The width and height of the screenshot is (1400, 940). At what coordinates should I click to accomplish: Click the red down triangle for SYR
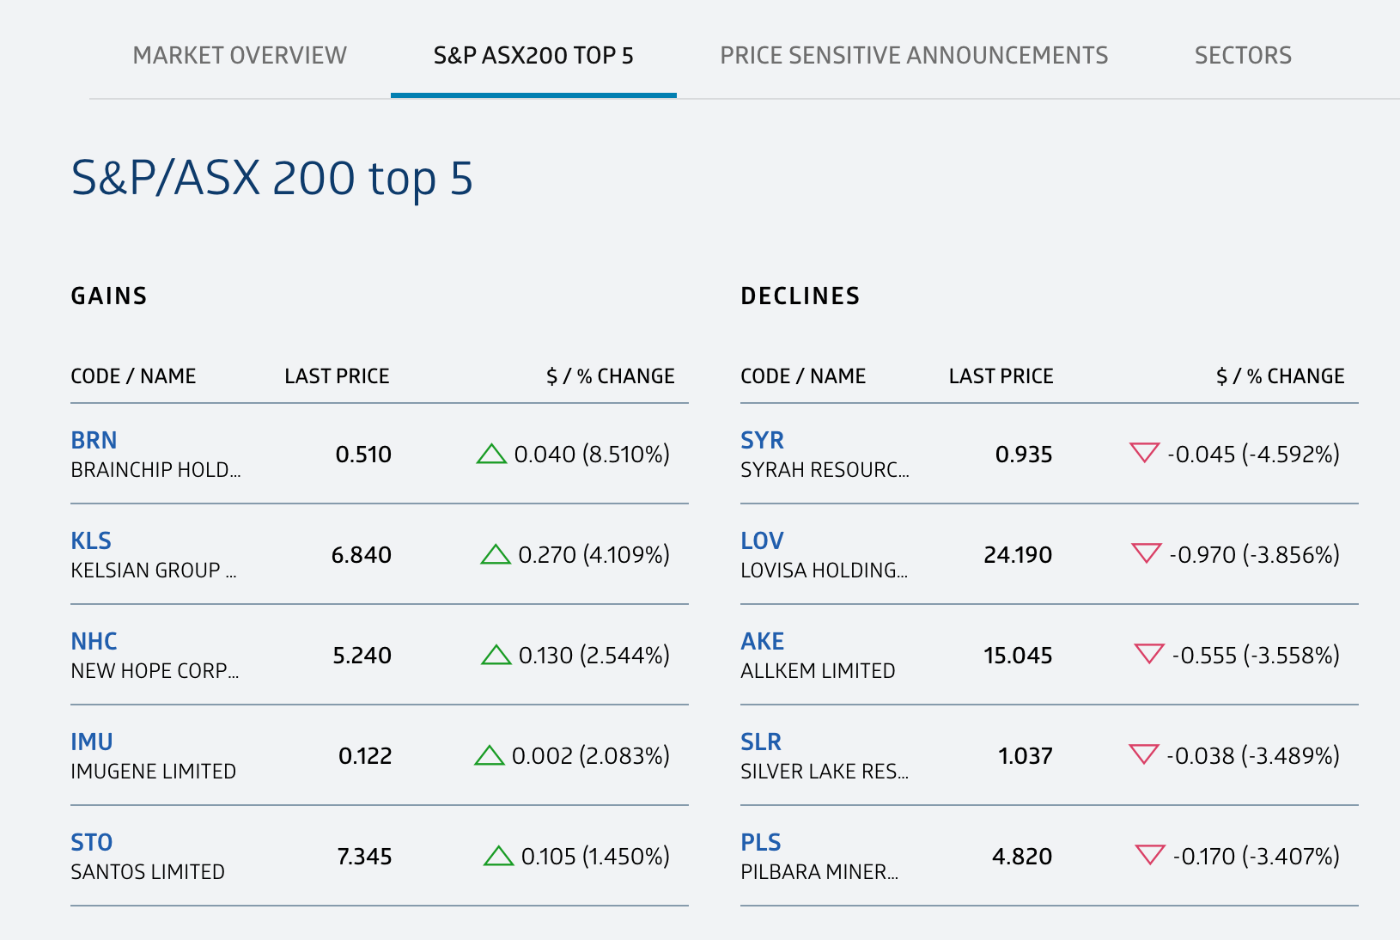[x=1145, y=453]
